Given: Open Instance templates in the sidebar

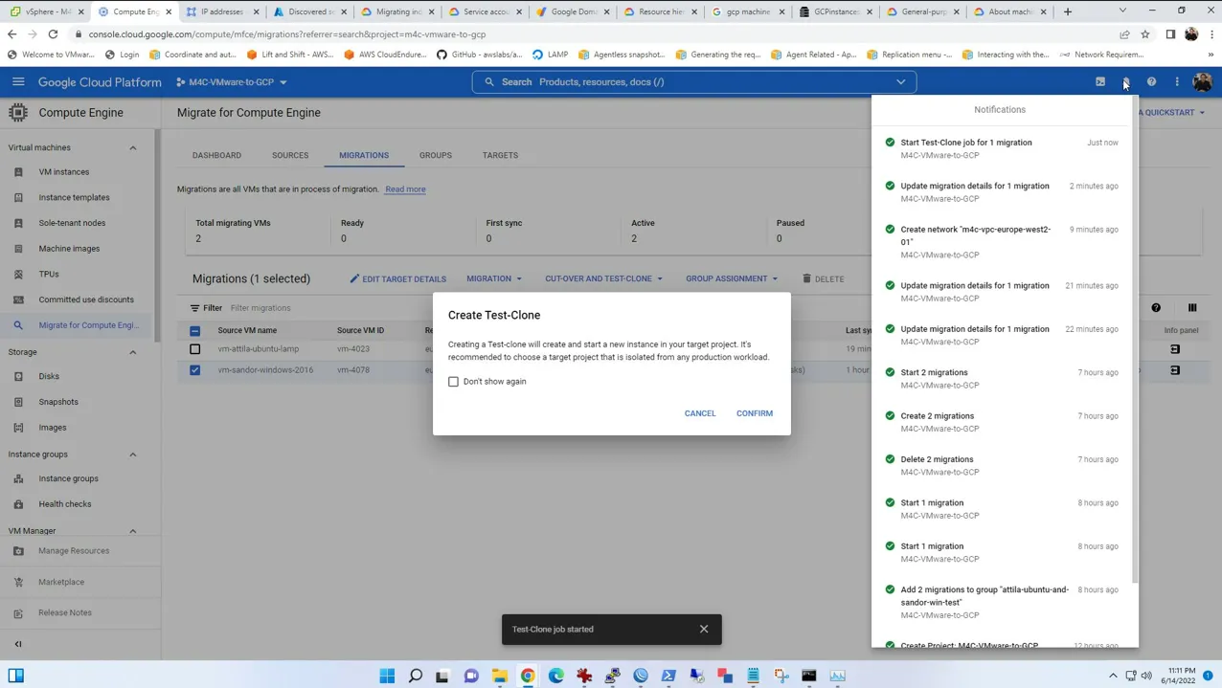Looking at the screenshot, I should [74, 197].
